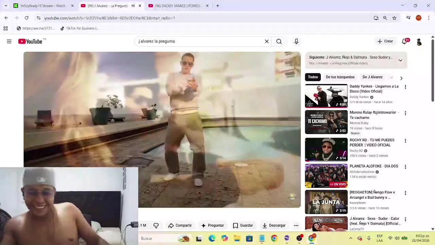Viewport: 435px width, 245px height.
Task: Open the Chrome profile avatar
Action: tap(419, 18)
